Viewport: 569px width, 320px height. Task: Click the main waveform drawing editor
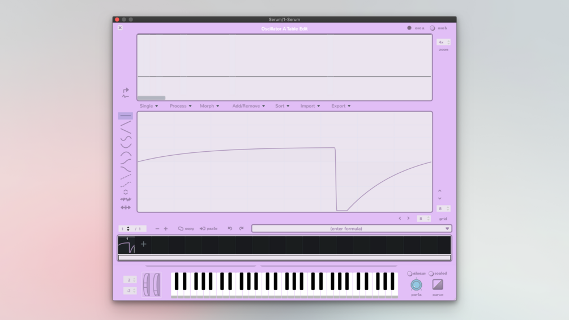[284, 162]
